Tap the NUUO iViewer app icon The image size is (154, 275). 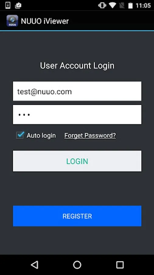point(12,21)
